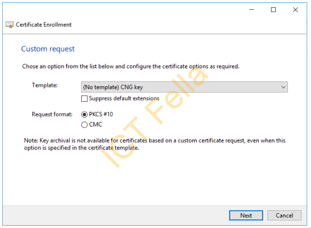311x228 pixels.
Task: Click the Suppress default extensions label text
Action: [124, 98]
